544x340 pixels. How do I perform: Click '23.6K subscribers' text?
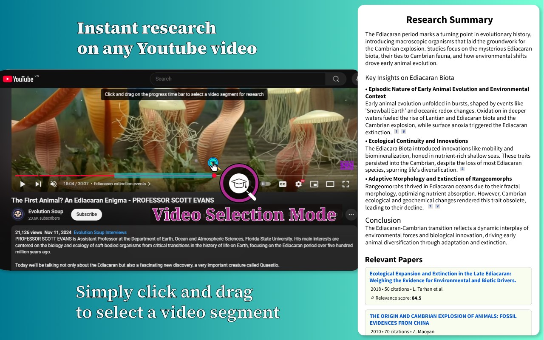44,218
